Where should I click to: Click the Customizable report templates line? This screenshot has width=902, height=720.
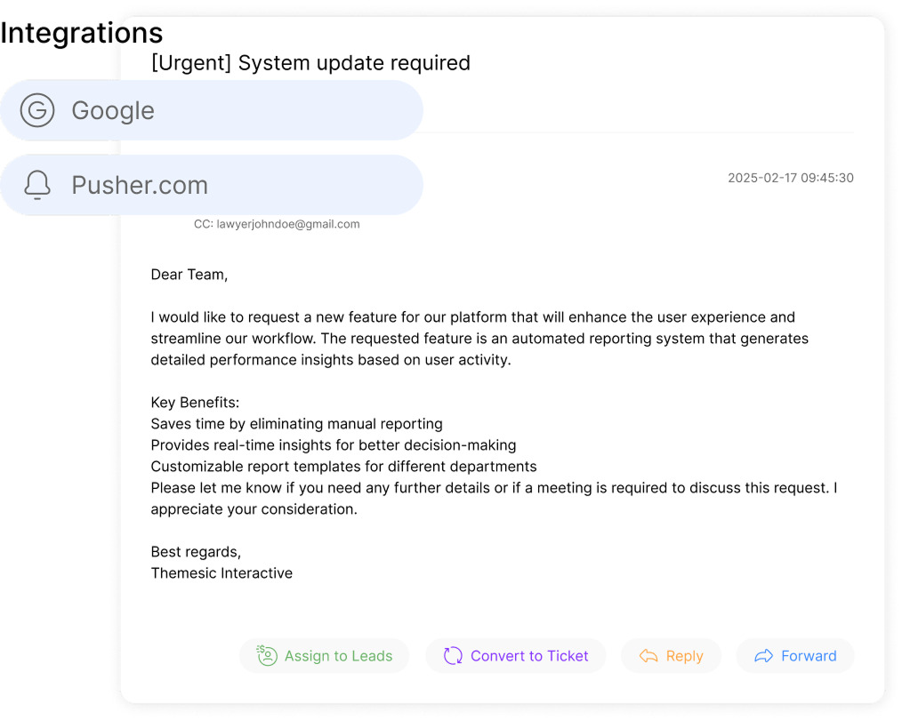tap(343, 467)
